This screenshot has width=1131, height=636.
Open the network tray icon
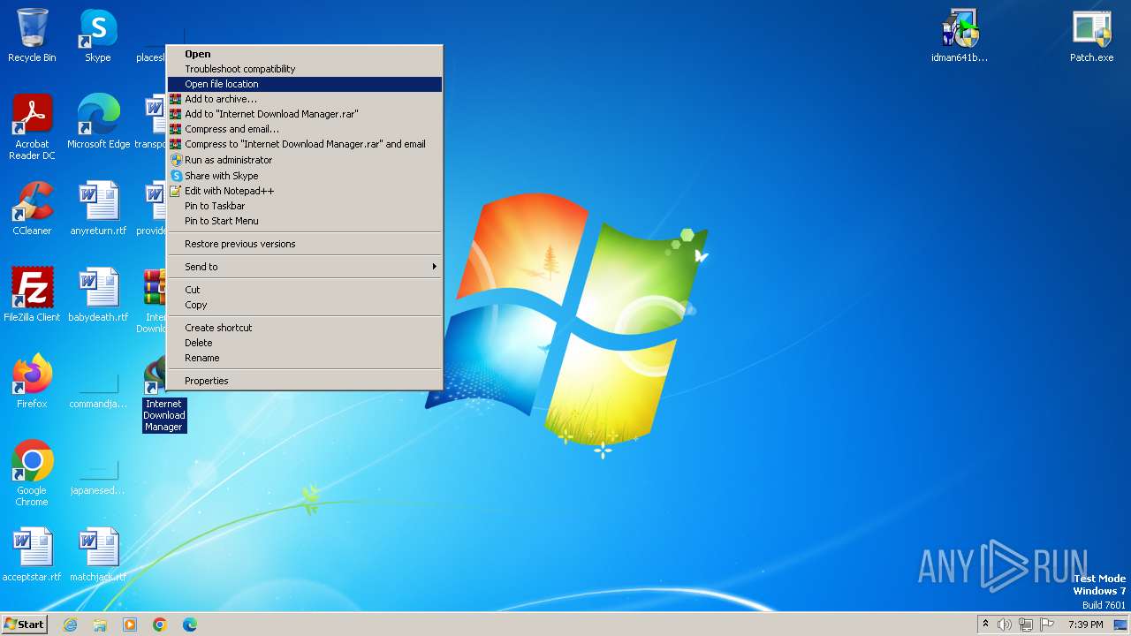[x=1026, y=625]
